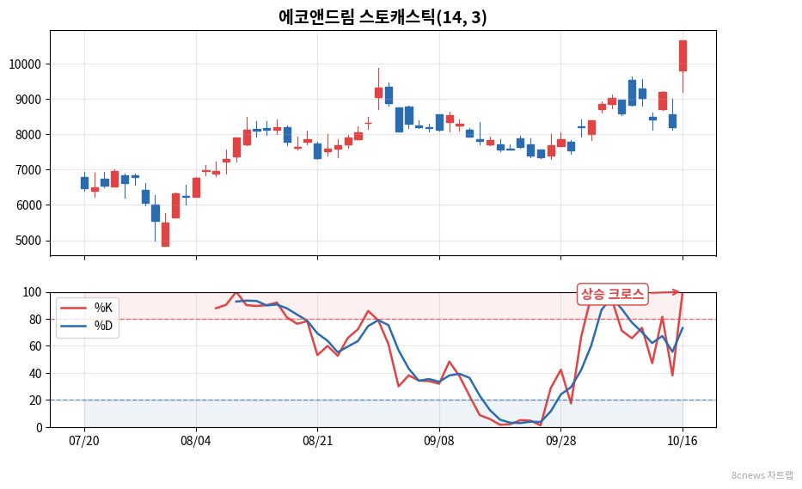Image resolution: width=802 pixels, height=489 pixels.
Task: Click the 08/04 date axis label
Action: coord(196,441)
